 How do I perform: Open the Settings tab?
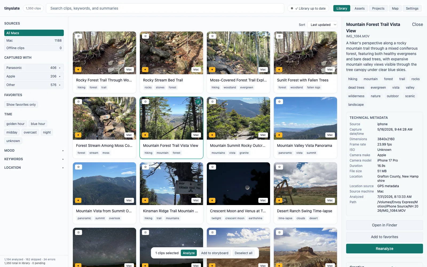[x=412, y=8]
